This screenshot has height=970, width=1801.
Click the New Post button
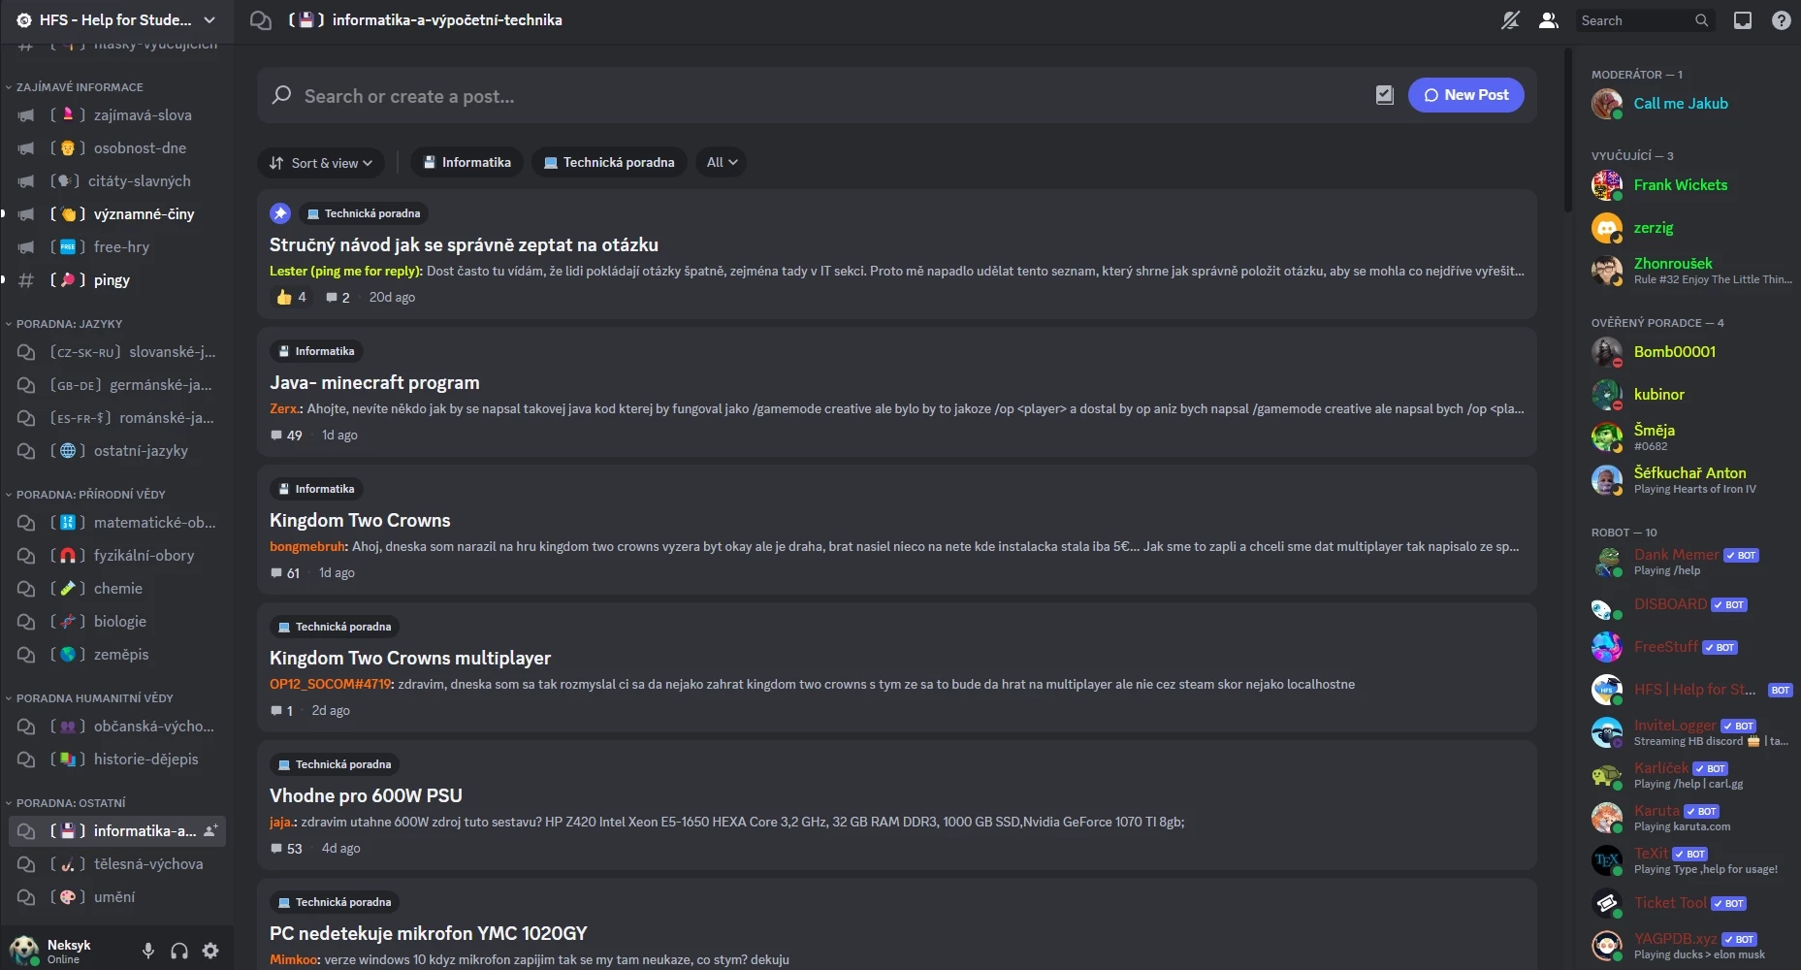pyautogui.click(x=1466, y=95)
